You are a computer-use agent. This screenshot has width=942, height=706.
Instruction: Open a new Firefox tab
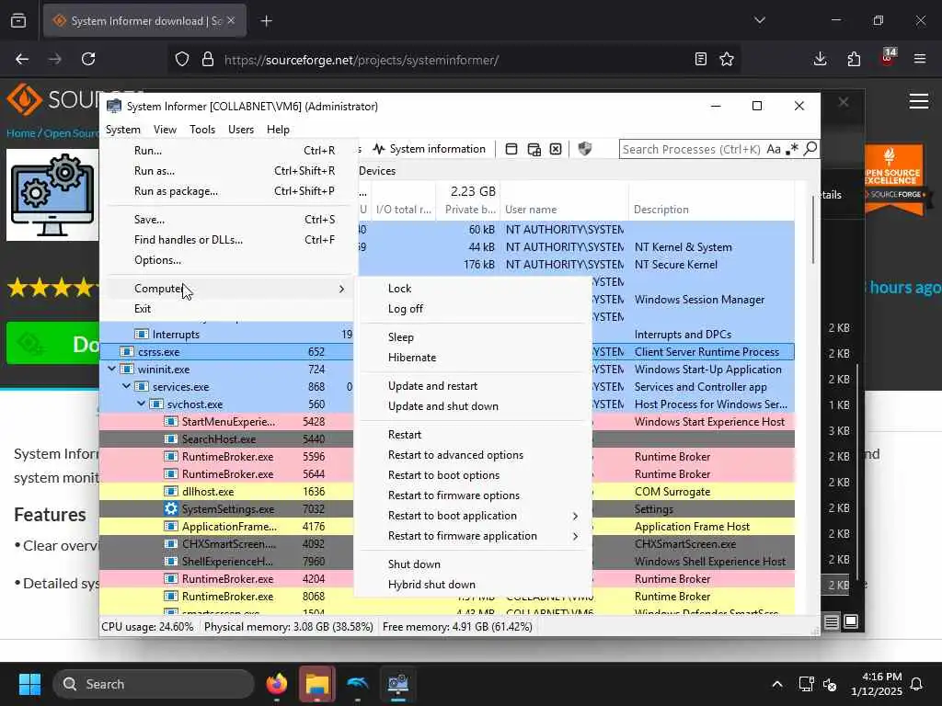coord(266,21)
